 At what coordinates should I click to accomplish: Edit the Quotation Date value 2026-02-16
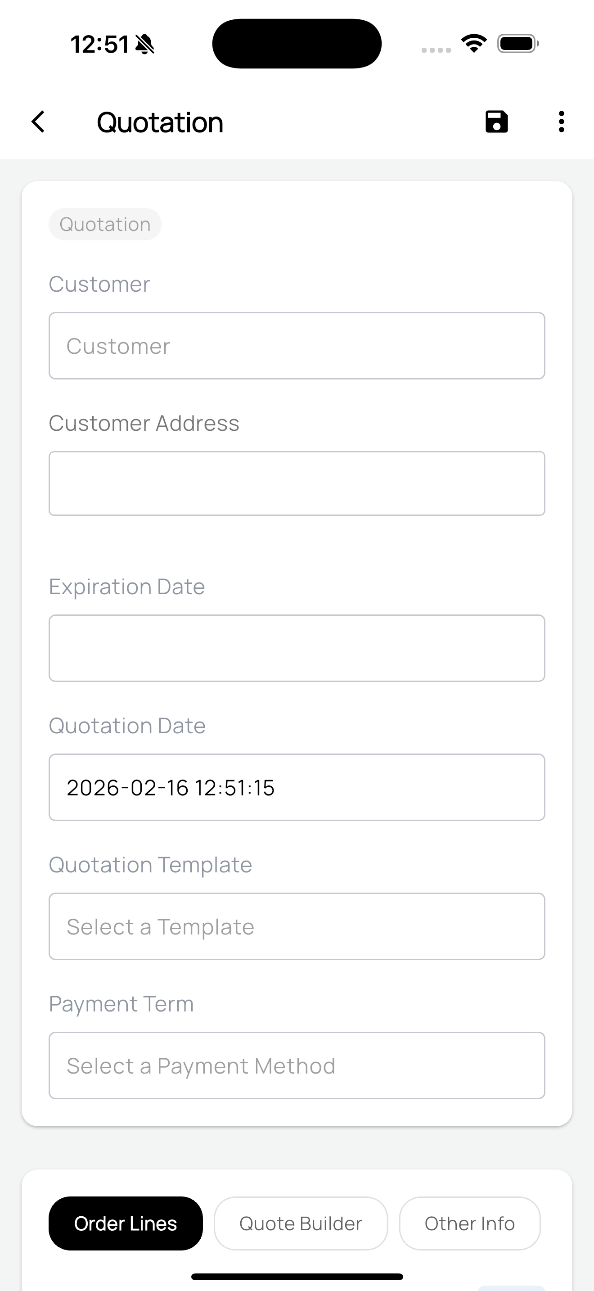pos(297,787)
